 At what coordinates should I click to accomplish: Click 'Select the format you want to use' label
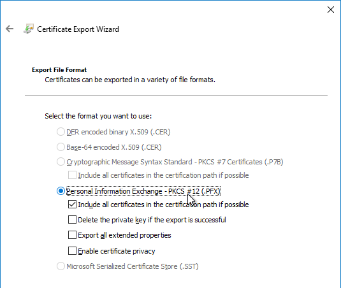coord(98,116)
